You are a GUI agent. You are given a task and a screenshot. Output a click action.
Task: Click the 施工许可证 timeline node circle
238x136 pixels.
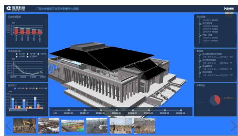click(200, 24)
